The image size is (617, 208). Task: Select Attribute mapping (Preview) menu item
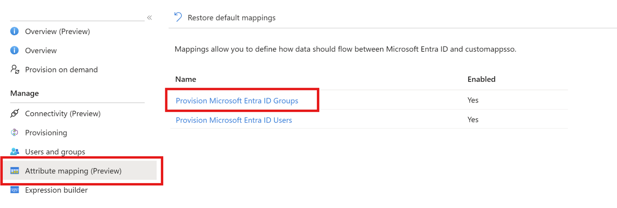[73, 171]
